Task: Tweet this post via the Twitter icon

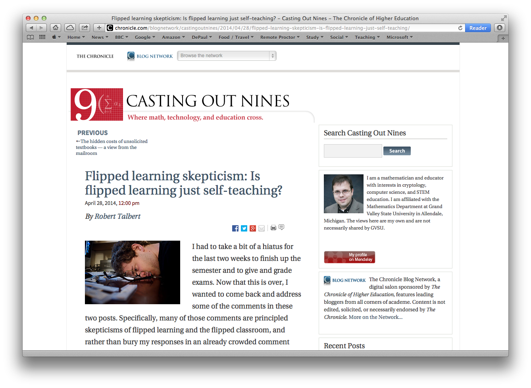Action: 244,228
